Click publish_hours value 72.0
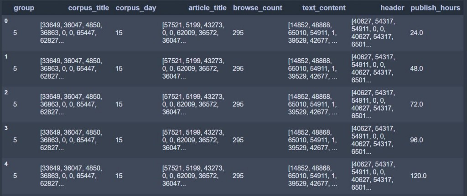Screen dimensions: 467x196 pyautogui.click(x=416, y=105)
